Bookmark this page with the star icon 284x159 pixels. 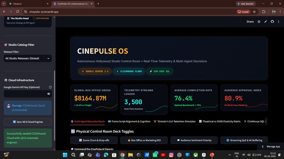tap(254, 12)
